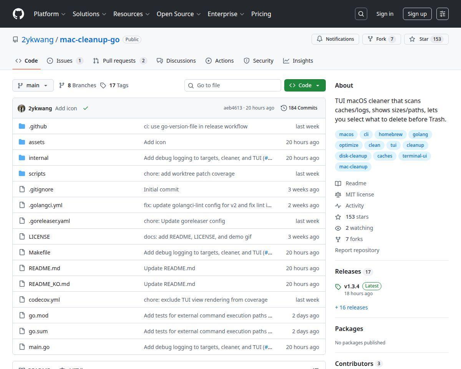This screenshot has height=369, width=461.
Task: Click the star icon beside 153 stars
Action: 338,217
